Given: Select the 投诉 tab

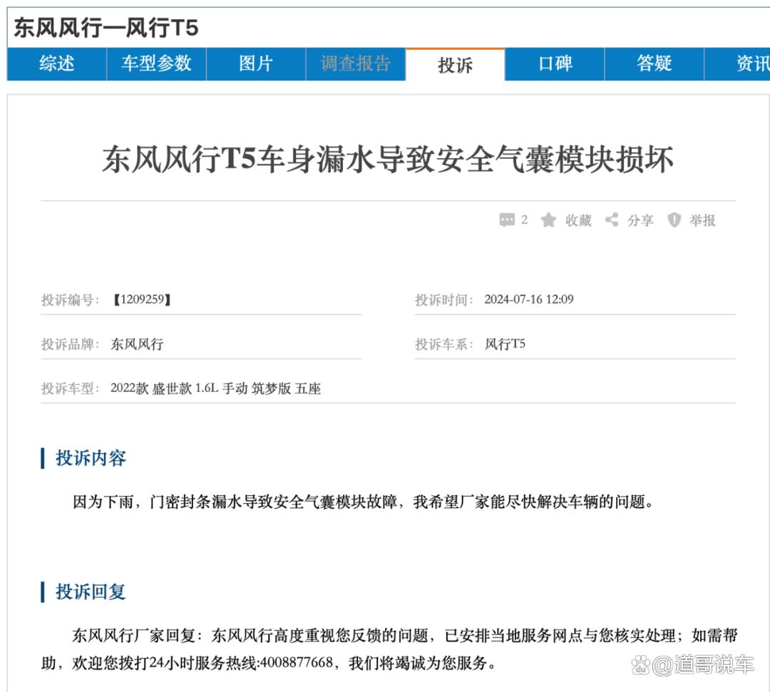Looking at the screenshot, I should (x=455, y=65).
